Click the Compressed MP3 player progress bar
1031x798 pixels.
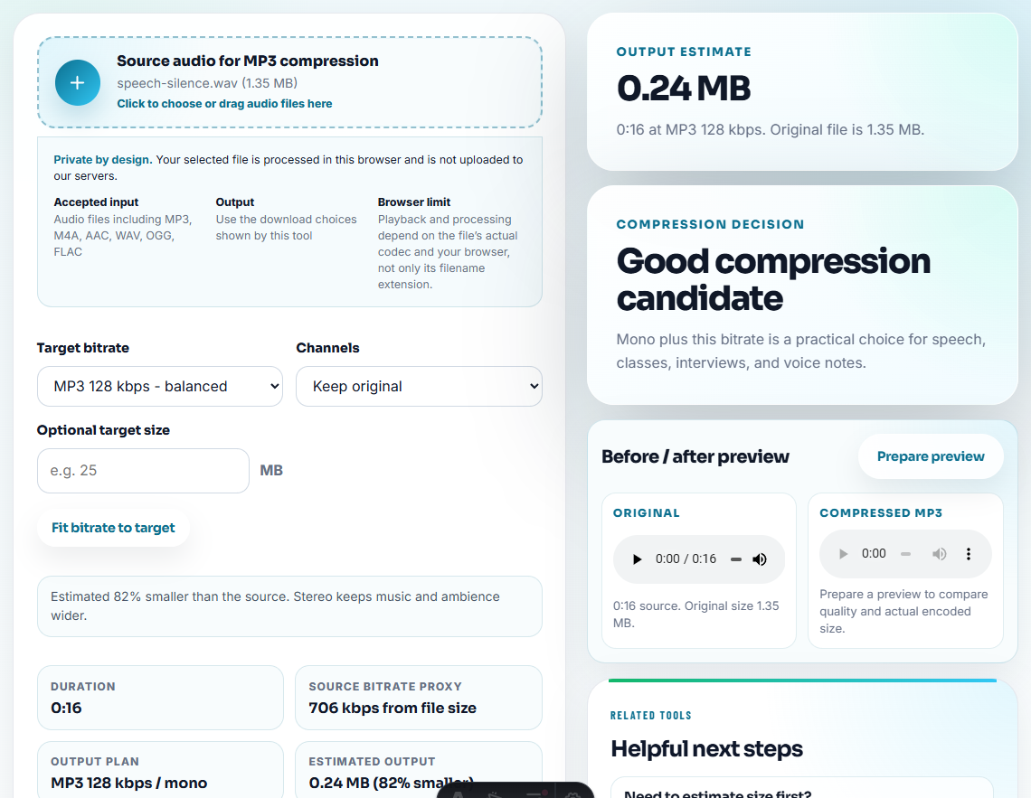(x=905, y=554)
